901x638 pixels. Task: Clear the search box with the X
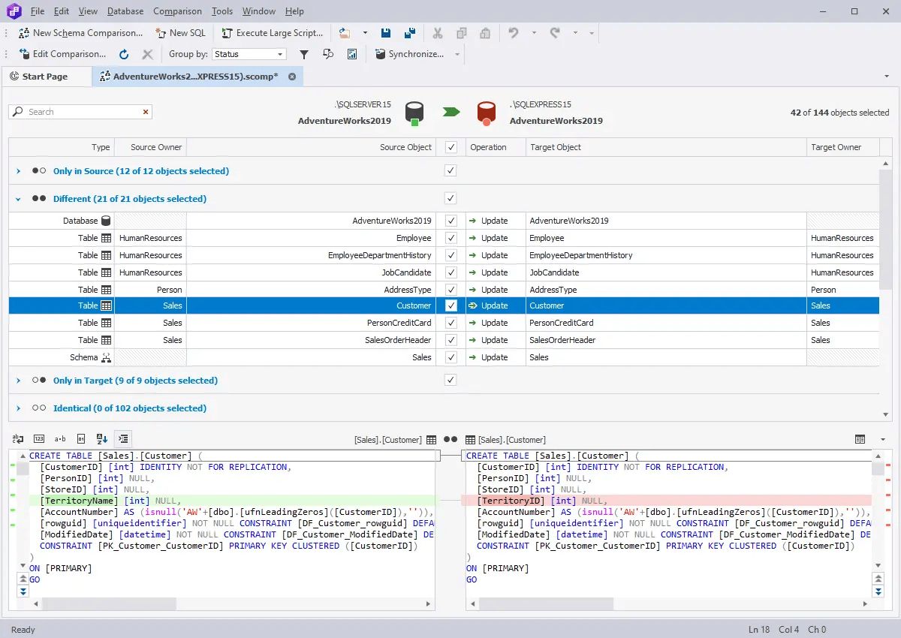click(x=146, y=111)
